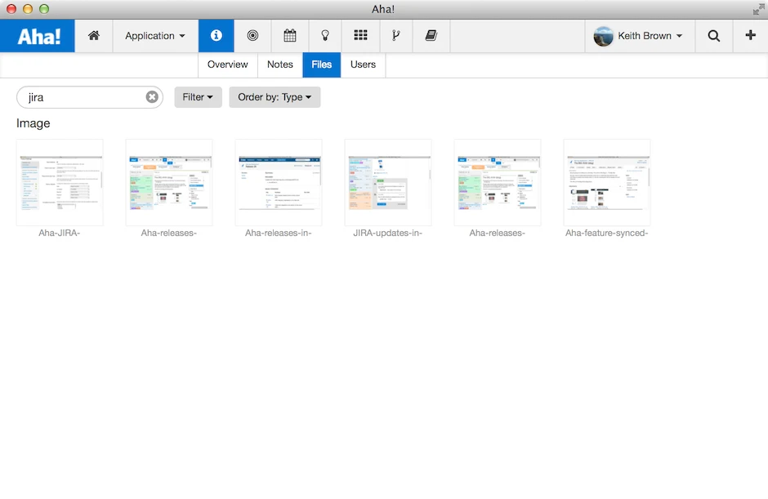Open the Releases calendar icon

(289, 36)
